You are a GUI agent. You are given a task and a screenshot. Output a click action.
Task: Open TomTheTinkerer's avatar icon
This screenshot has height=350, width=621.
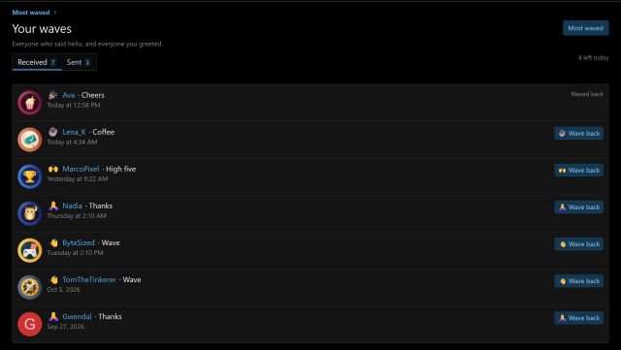coord(30,287)
